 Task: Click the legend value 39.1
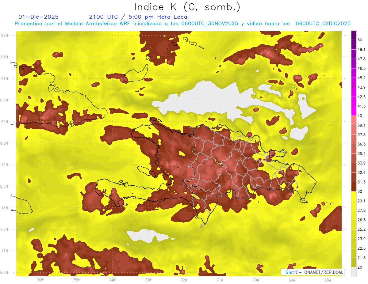[361, 125]
